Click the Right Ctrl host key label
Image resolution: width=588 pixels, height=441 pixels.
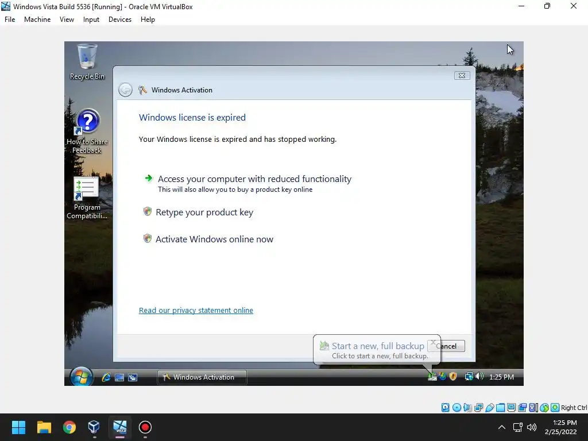coord(574,408)
